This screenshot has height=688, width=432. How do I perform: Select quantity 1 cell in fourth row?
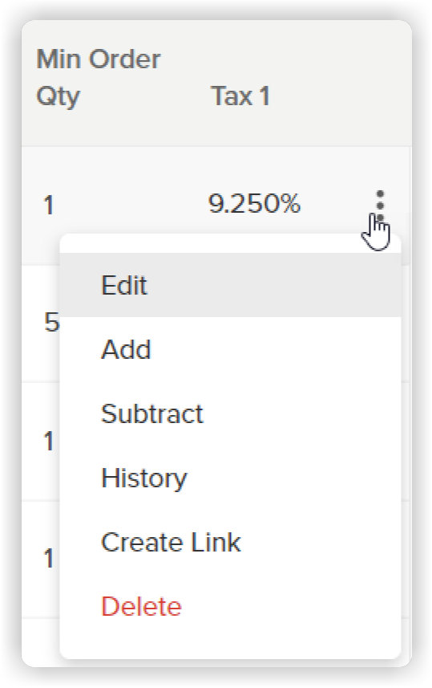click(x=49, y=559)
